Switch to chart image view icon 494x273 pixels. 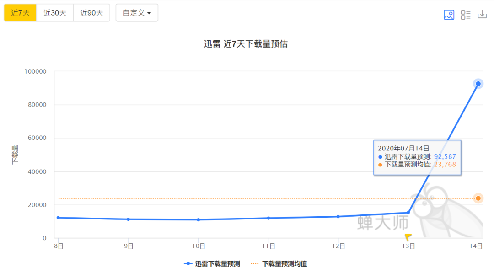tap(449, 15)
